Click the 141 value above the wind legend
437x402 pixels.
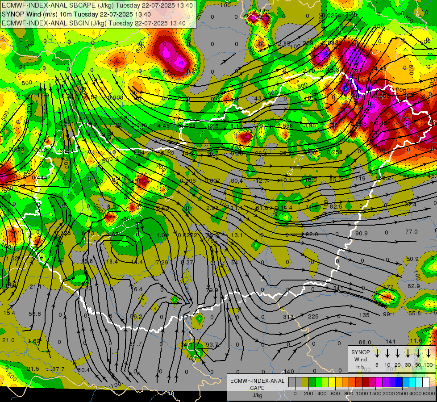(391, 341)
